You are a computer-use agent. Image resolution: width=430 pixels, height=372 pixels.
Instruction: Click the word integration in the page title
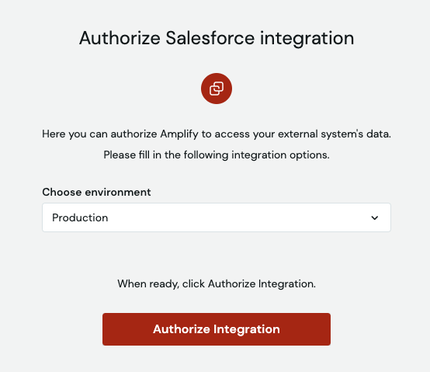tap(307, 38)
